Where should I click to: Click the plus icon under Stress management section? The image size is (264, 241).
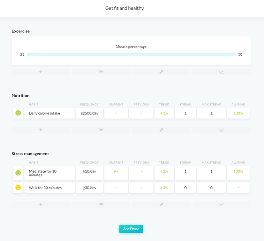pos(41,204)
